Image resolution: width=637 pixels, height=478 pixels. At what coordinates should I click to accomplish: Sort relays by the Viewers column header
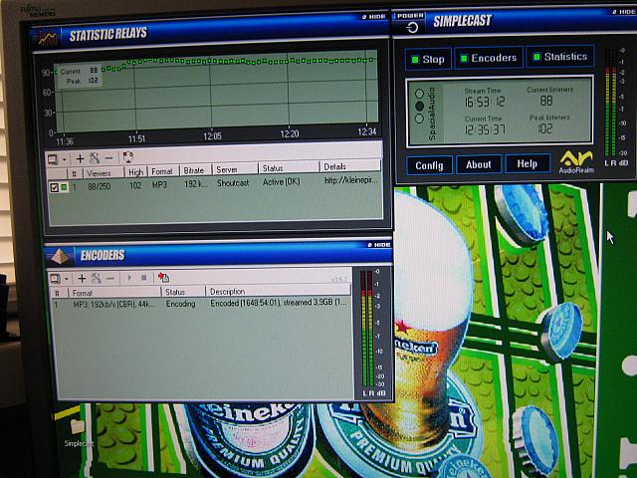(104, 173)
